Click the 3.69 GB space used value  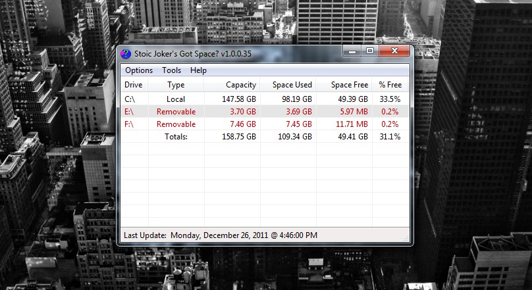point(299,111)
